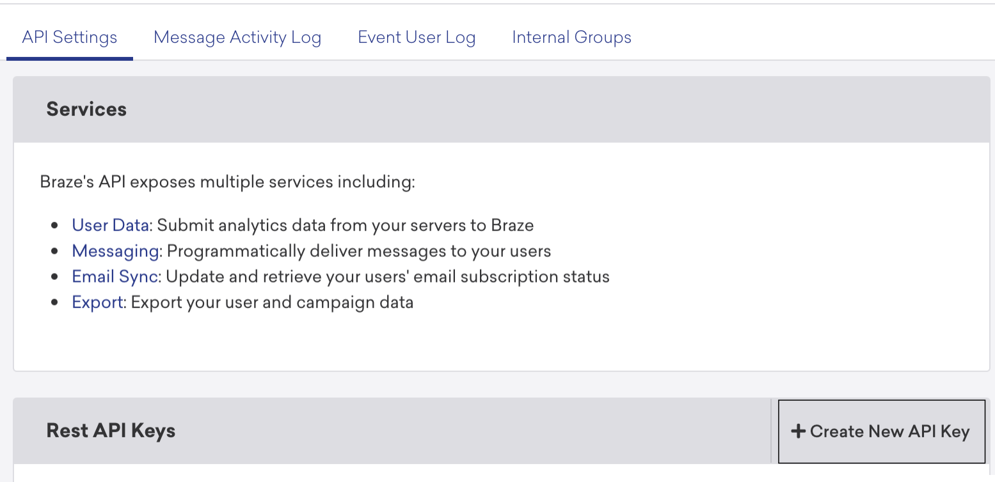This screenshot has height=482, width=995.
Task: Click the "Update and retrieve" email subscription text
Action: 388,277
